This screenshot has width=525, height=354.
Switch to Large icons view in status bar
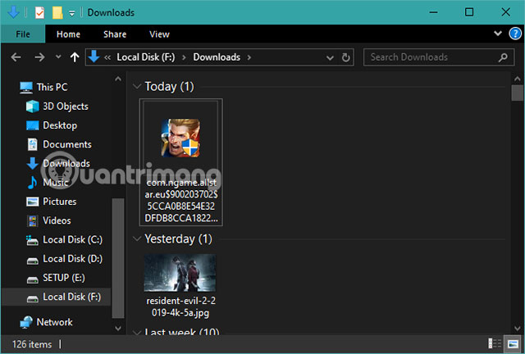click(513, 343)
